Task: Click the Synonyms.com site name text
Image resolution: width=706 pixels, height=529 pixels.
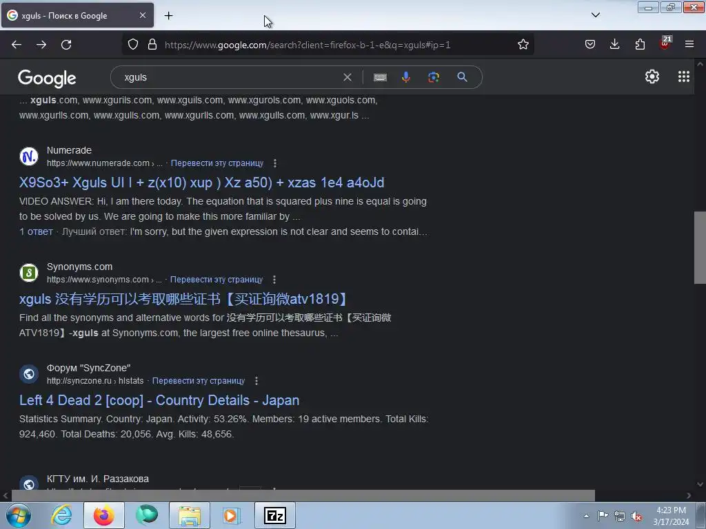Action: click(80, 267)
